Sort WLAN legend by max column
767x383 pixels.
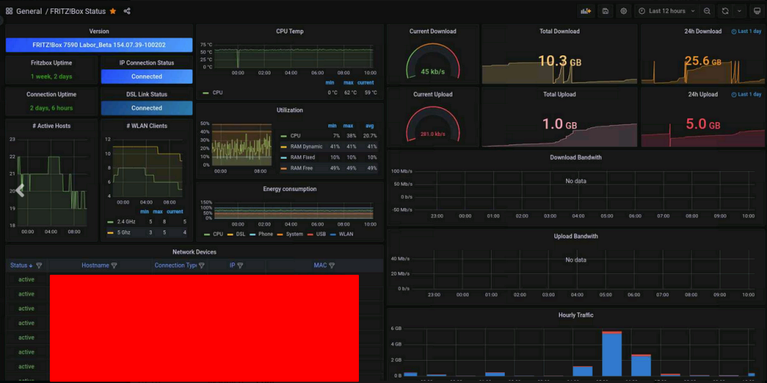(157, 212)
